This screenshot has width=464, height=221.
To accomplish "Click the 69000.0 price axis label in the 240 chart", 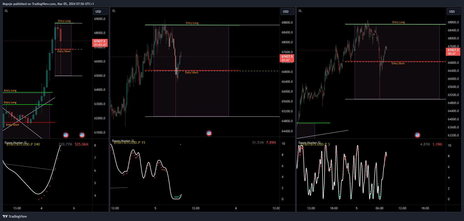I will [100, 19].
